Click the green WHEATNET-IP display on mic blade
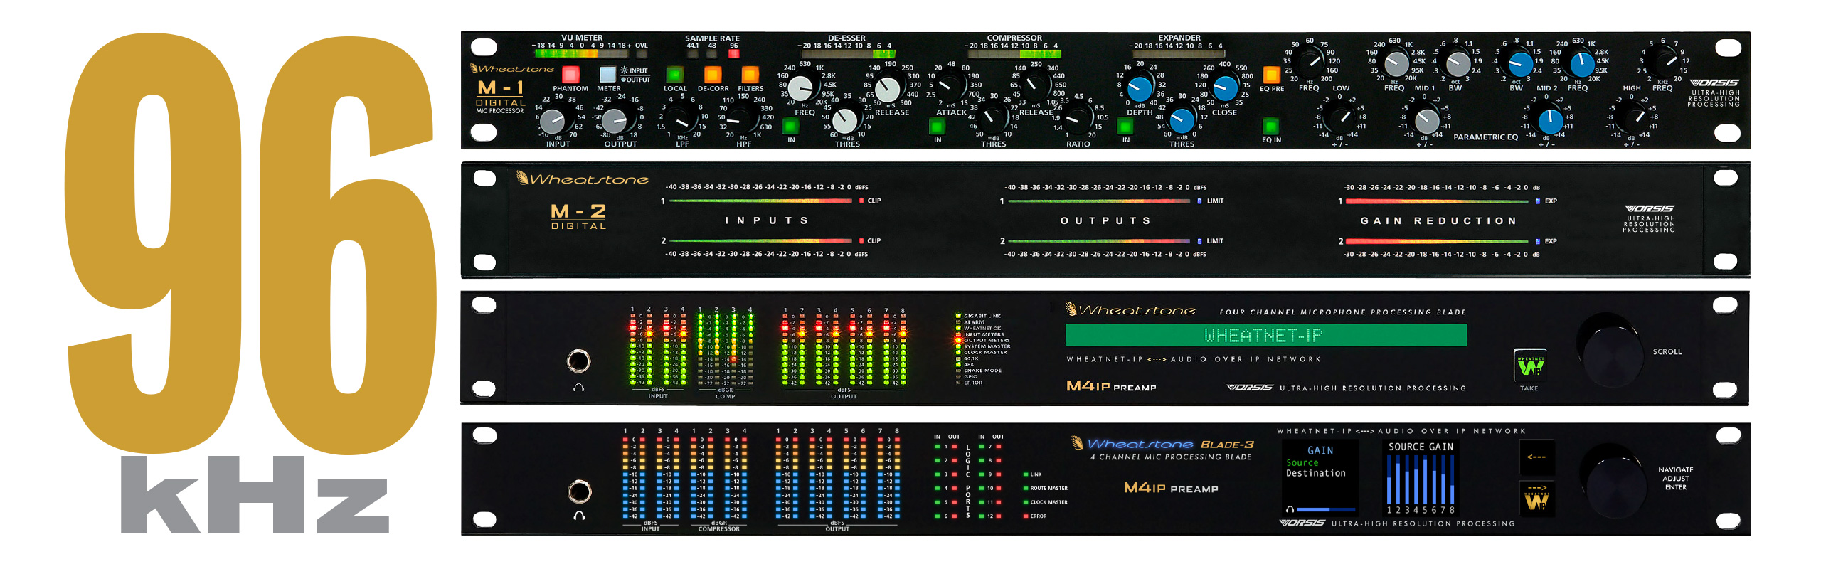Screen dimensions: 1821x569 point(1265,335)
